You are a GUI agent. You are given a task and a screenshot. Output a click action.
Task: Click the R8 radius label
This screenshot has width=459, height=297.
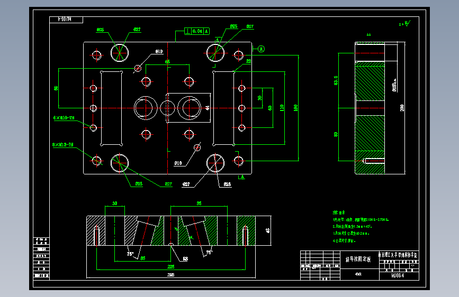coord(185,259)
